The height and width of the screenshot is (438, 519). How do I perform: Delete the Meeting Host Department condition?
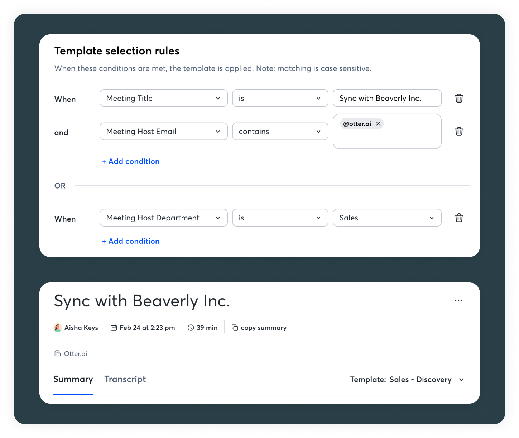pos(459,218)
